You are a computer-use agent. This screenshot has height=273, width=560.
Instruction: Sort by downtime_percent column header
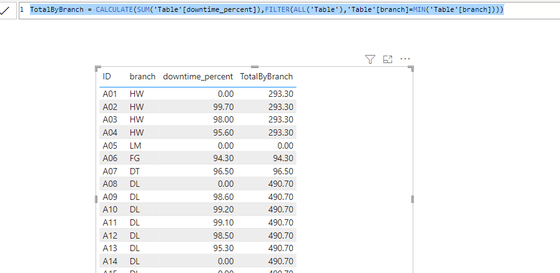point(198,76)
